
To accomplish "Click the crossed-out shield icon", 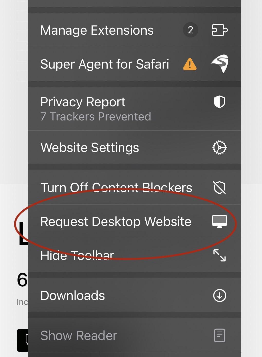I will tap(220, 187).
